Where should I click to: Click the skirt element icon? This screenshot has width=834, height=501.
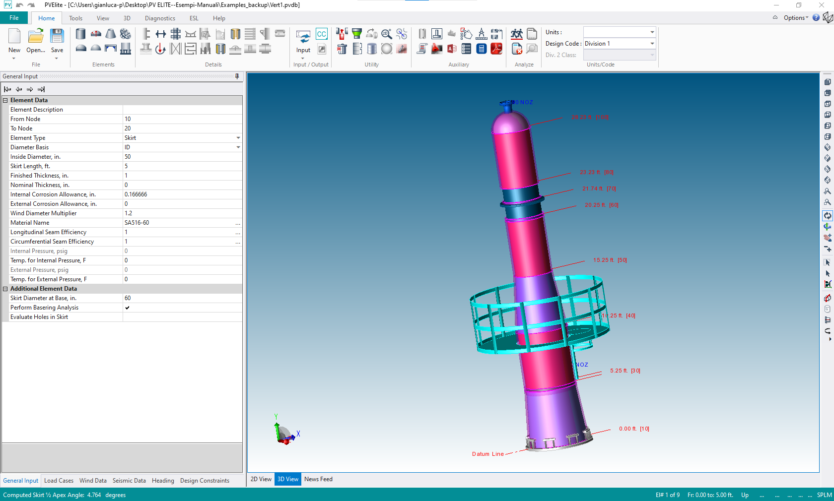coord(126,49)
